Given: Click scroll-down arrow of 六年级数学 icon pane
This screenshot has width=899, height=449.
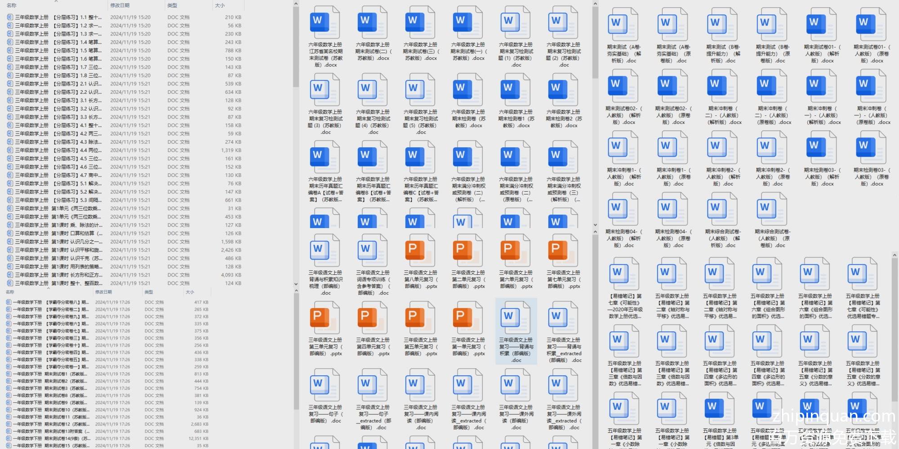Looking at the screenshot, I should pyautogui.click(x=595, y=225).
